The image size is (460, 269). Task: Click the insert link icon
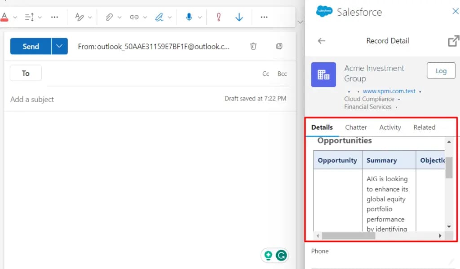pyautogui.click(x=134, y=17)
